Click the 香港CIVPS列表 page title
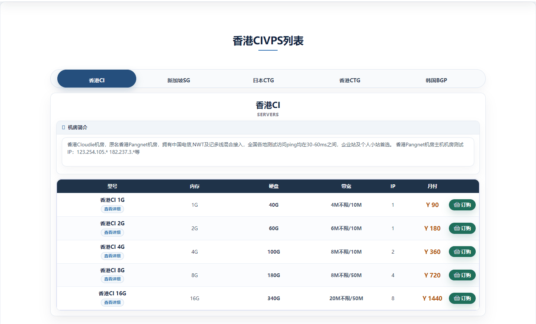 click(268, 41)
